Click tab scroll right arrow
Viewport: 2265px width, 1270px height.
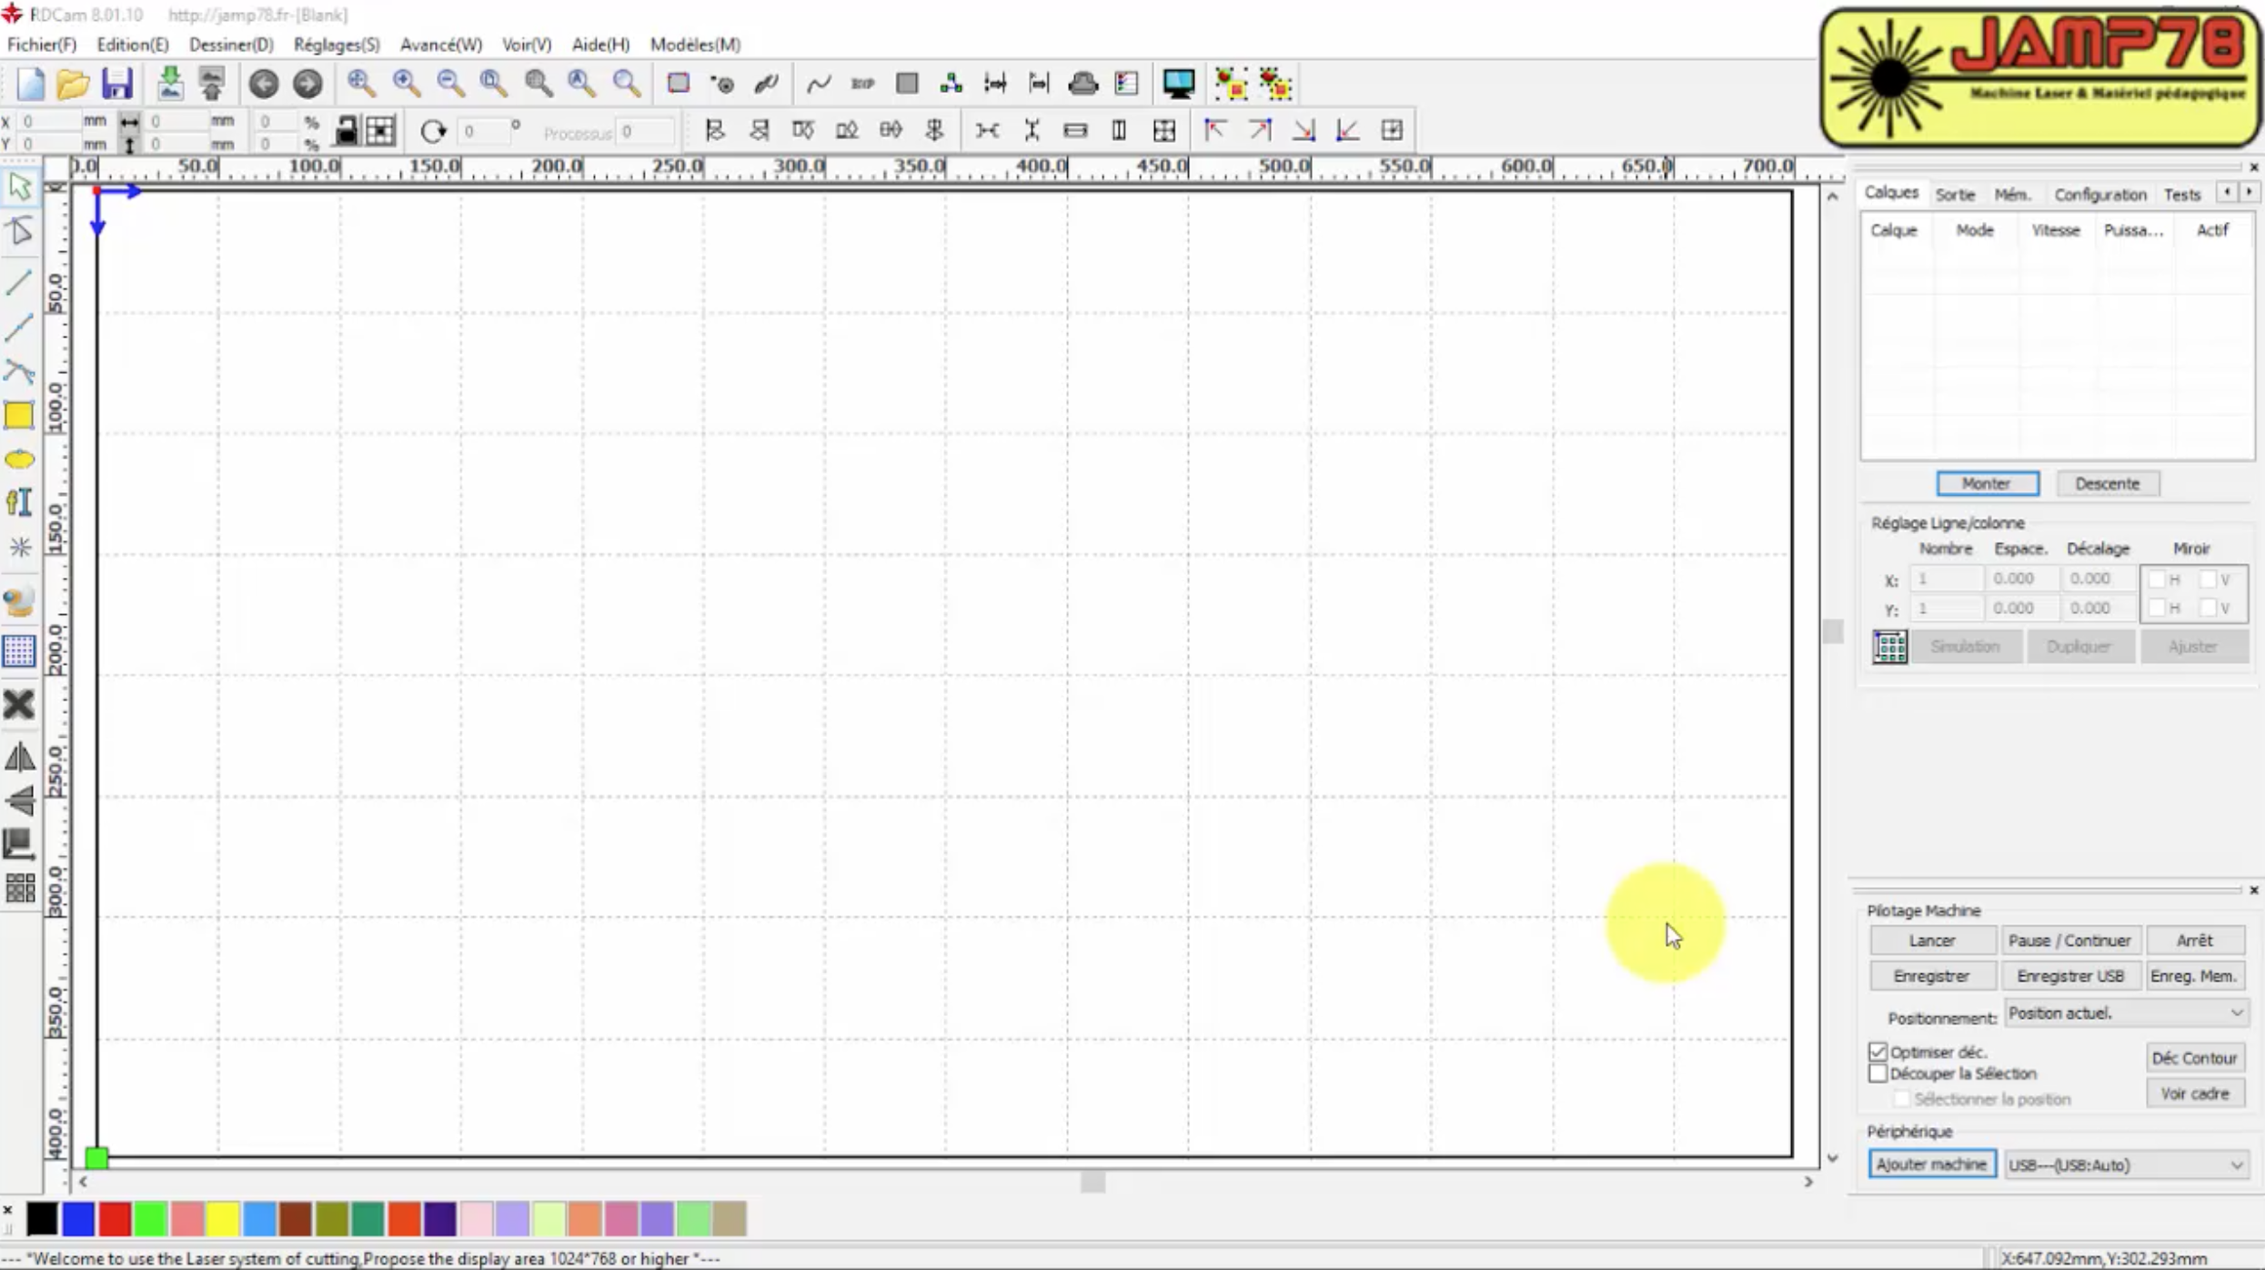[x=2249, y=192]
